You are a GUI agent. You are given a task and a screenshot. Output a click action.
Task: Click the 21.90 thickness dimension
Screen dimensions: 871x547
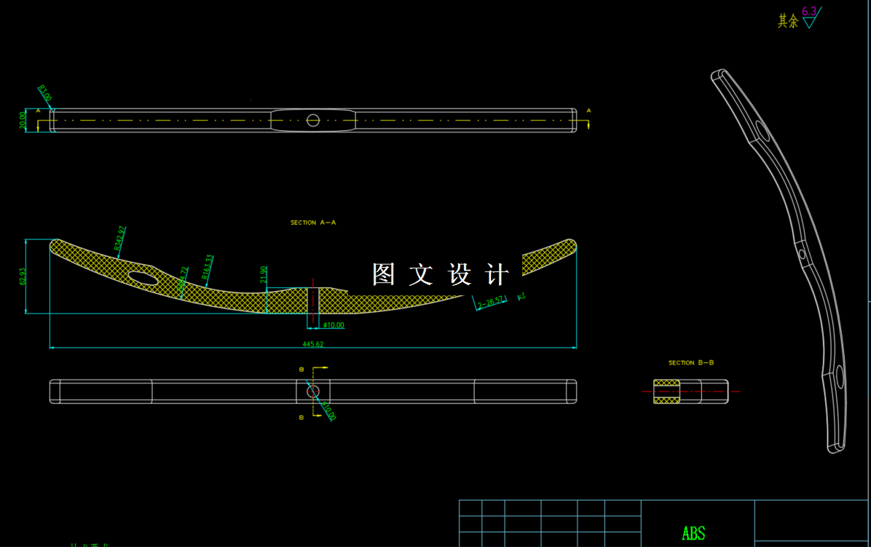point(264,275)
